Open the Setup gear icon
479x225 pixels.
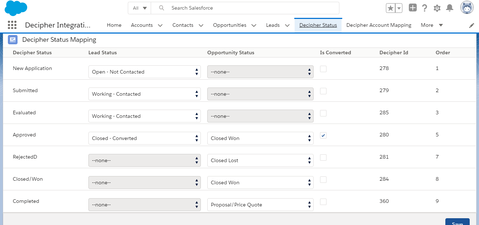coord(437,8)
